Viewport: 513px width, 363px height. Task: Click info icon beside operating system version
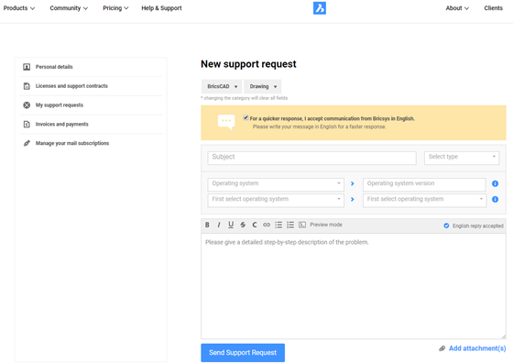[495, 183]
